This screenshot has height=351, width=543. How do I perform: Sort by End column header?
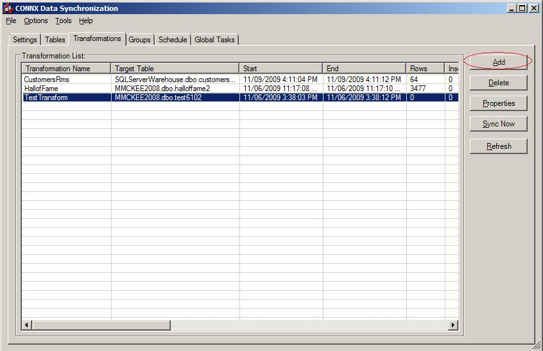point(365,69)
